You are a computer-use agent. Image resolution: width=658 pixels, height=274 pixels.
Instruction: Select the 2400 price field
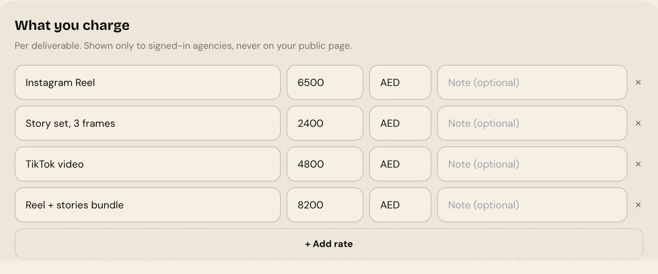[x=325, y=123]
